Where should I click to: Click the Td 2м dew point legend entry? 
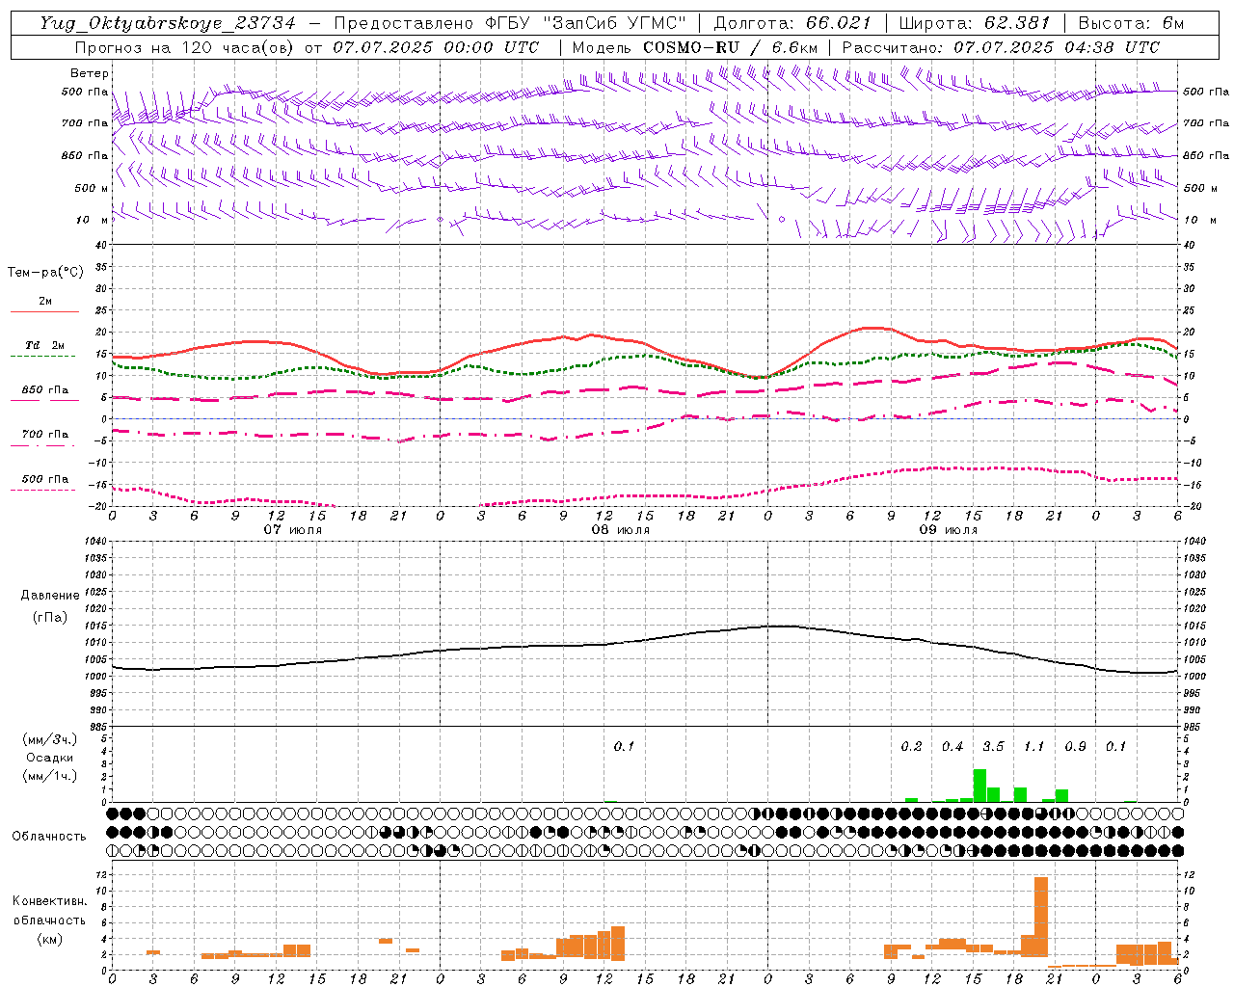(x=44, y=345)
